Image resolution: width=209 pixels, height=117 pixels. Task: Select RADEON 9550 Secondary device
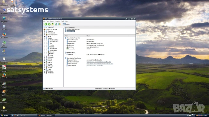pyautogui.click(x=73, y=29)
